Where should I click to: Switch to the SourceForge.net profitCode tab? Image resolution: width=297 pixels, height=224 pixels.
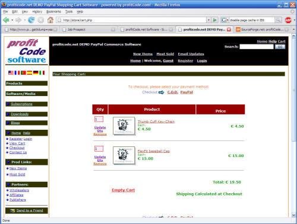[262, 30]
